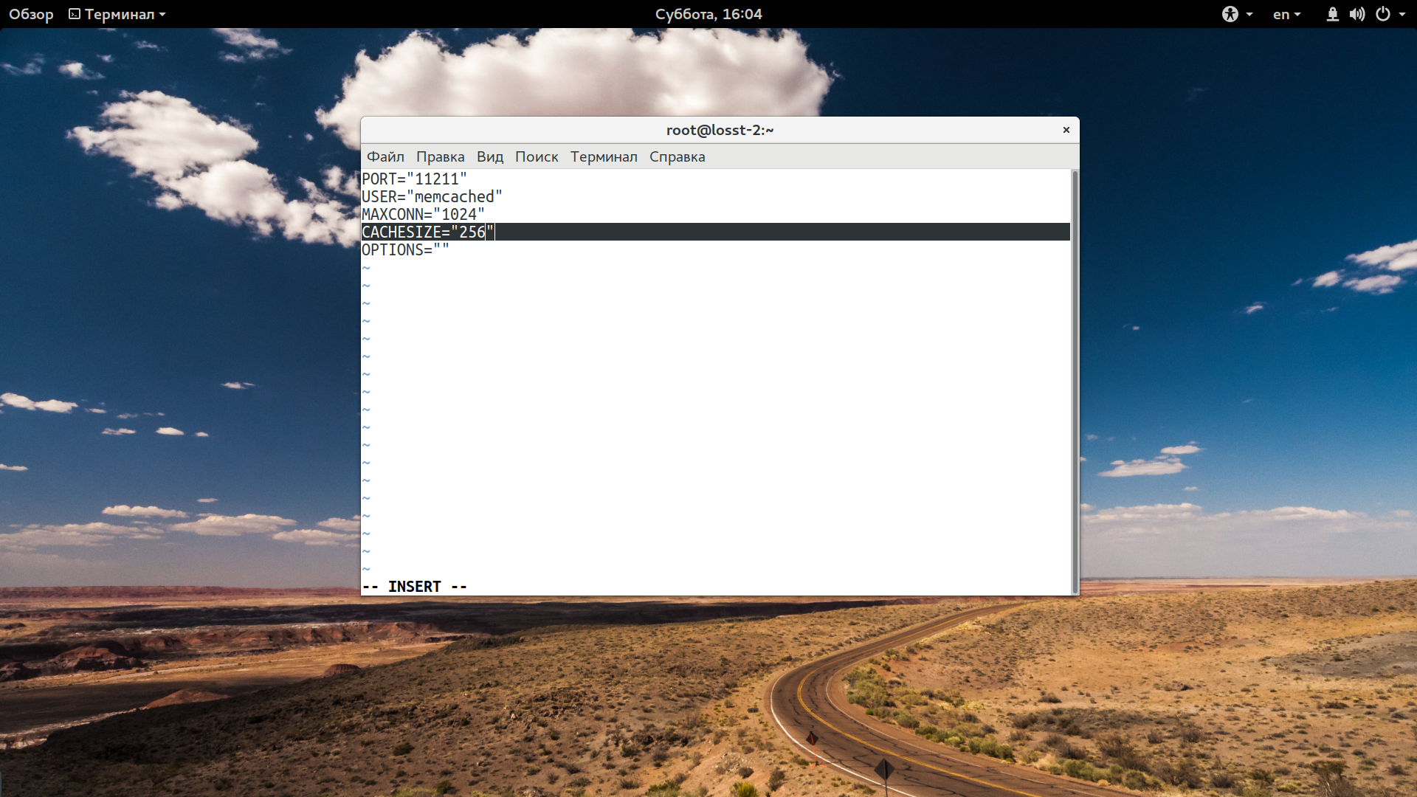Open the power system menu icon

1383,14
